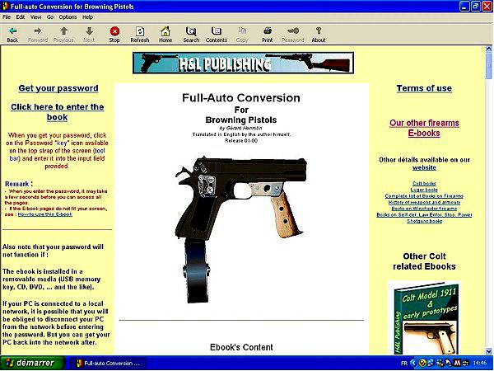Click the Password key icon

(293, 31)
